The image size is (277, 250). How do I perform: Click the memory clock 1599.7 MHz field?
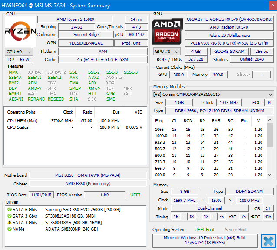(185, 201)
